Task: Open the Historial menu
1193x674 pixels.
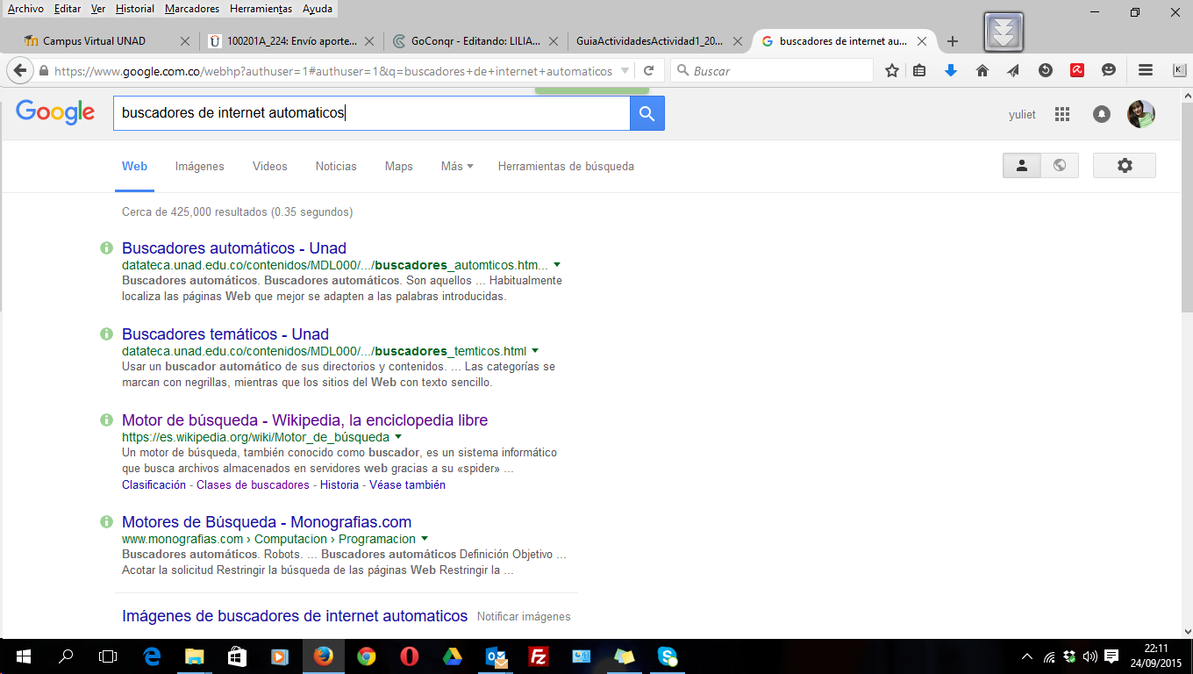Action: pos(135,9)
